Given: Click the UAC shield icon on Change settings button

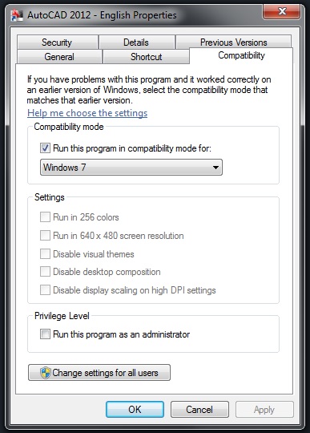Looking at the screenshot, I should (x=45, y=373).
